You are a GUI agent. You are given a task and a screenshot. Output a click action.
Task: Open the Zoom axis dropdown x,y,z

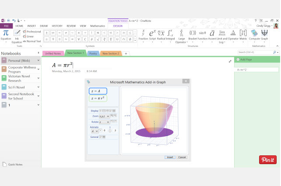point(105,116)
